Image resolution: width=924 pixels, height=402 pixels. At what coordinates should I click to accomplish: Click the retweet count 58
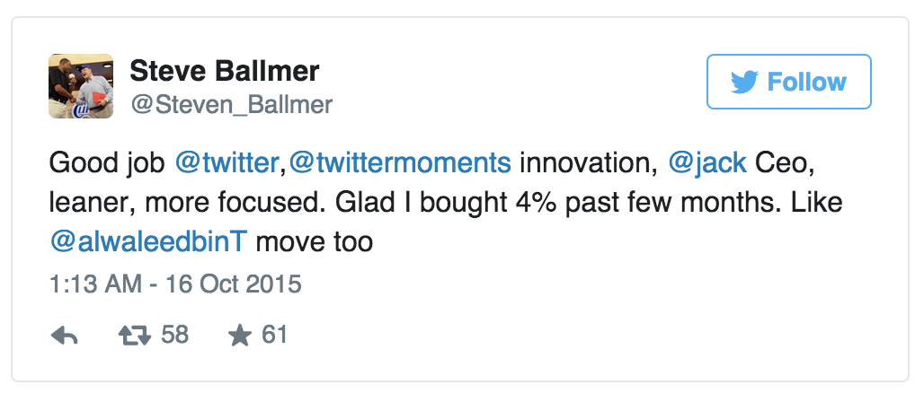174,336
